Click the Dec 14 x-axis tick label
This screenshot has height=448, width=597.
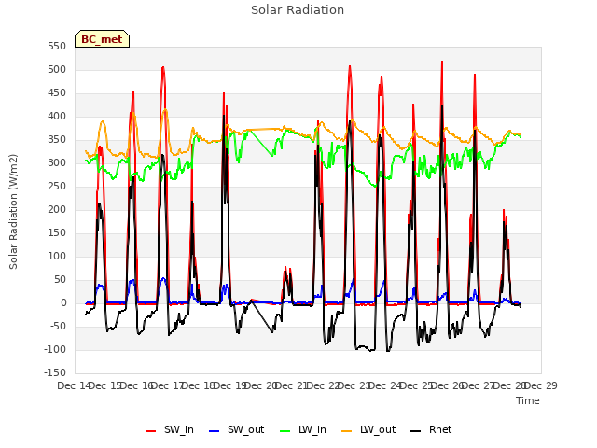coord(73,385)
